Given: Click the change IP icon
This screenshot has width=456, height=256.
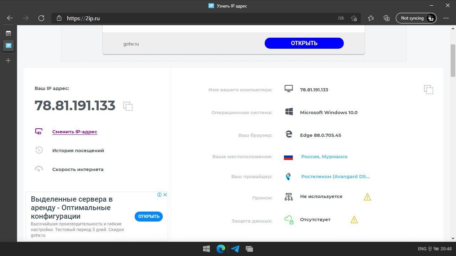Looking at the screenshot, I should tap(39, 132).
